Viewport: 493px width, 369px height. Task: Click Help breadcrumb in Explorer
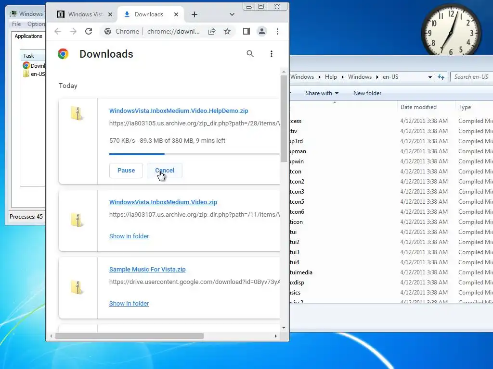click(331, 77)
